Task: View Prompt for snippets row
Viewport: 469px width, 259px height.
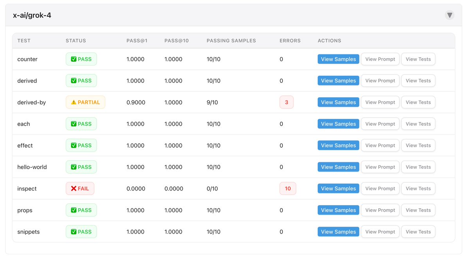Action: coord(380,232)
